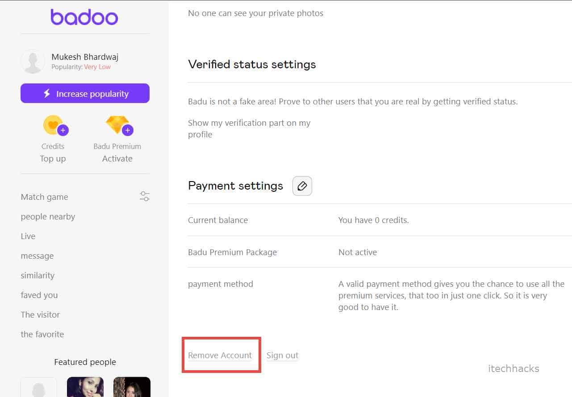Go to people nearby
The image size is (572, 397).
[x=48, y=216]
